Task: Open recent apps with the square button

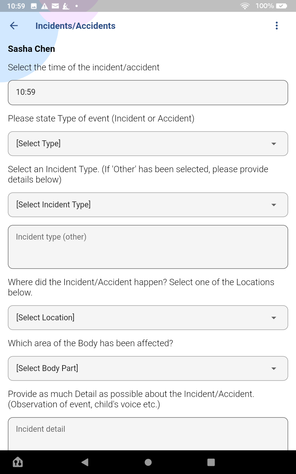Action: click(211, 462)
